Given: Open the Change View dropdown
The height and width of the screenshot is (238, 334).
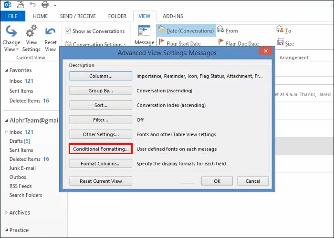Looking at the screenshot, I should coord(11,39).
